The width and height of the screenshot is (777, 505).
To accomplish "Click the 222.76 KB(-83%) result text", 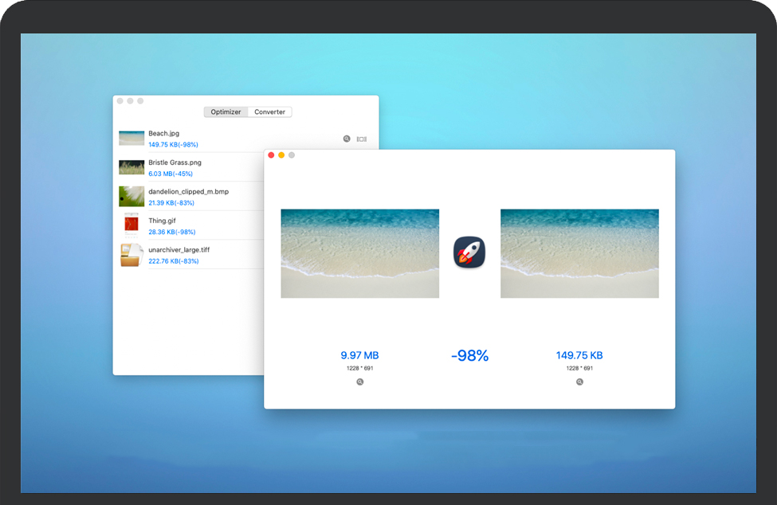I will pos(173,261).
